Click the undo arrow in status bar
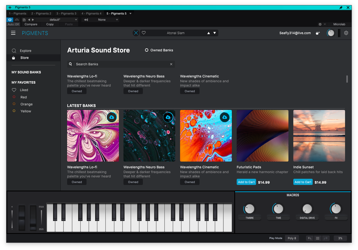Screen dimensions: 358x250 click(309, 238)
